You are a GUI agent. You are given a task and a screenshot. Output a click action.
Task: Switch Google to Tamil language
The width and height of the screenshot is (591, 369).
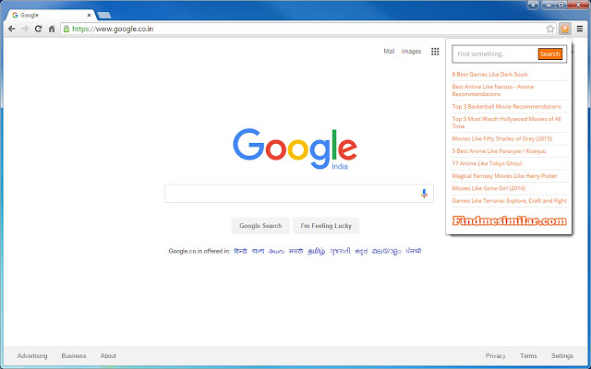316,251
